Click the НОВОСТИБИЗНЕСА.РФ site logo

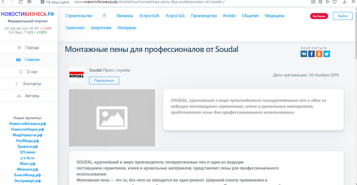(x=28, y=14)
